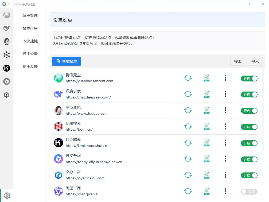Select the 导入 import button
Screen dimensions: 269x202
(x=255, y=61)
